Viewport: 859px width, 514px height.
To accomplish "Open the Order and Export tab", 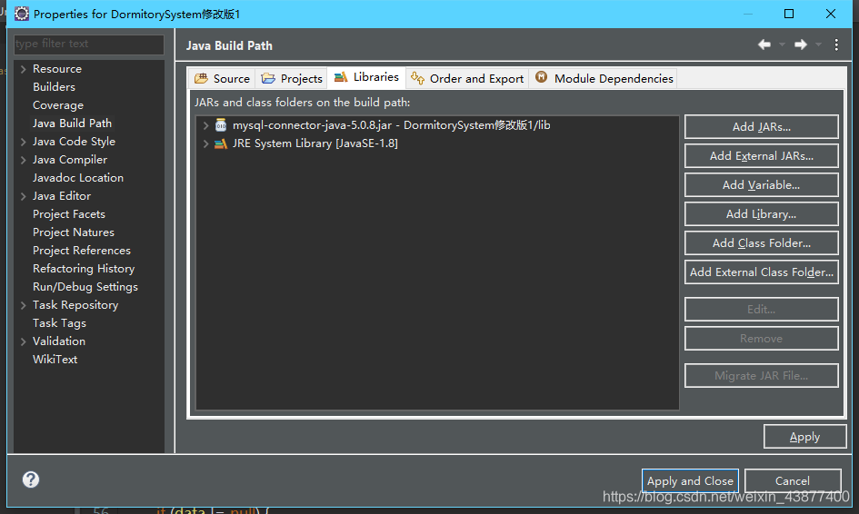I will [467, 78].
